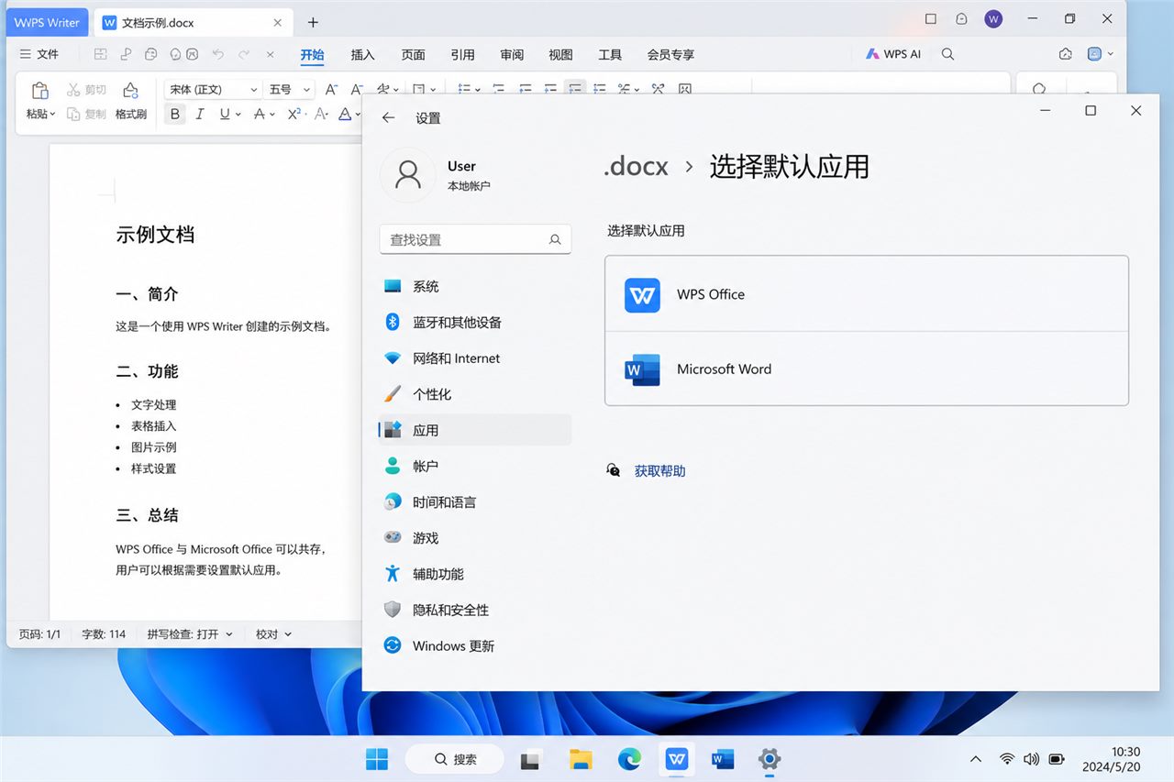1174x782 pixels.
Task: Click the Font color A icon
Action: coord(345,114)
